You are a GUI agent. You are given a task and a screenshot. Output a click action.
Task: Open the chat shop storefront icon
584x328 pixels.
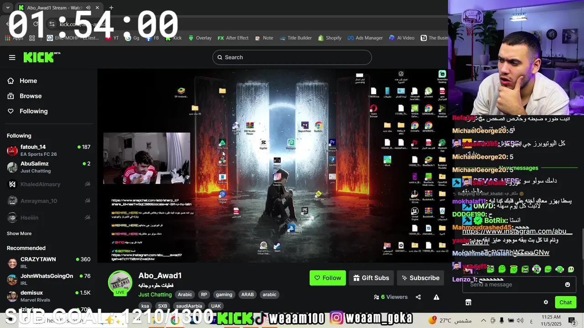tap(468, 302)
